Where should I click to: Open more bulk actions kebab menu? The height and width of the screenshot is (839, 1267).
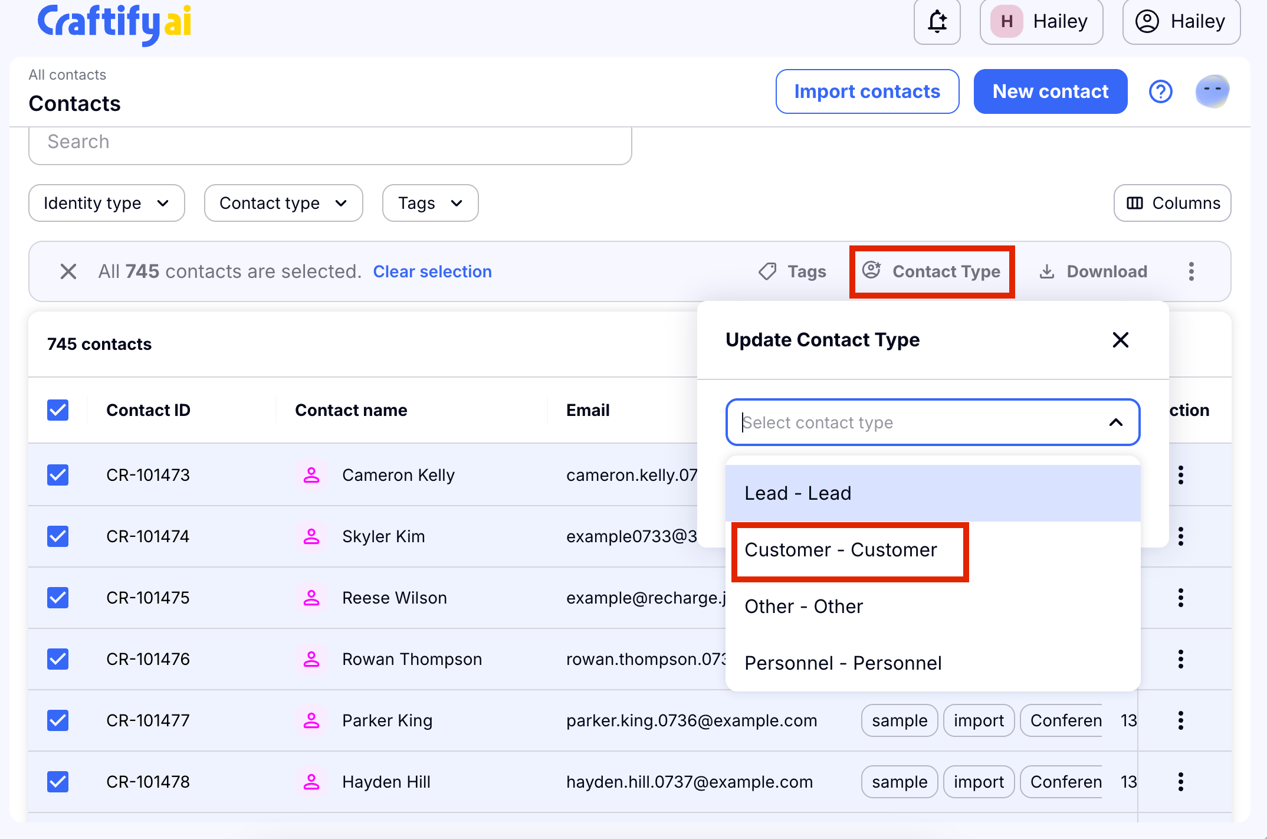[1191, 271]
